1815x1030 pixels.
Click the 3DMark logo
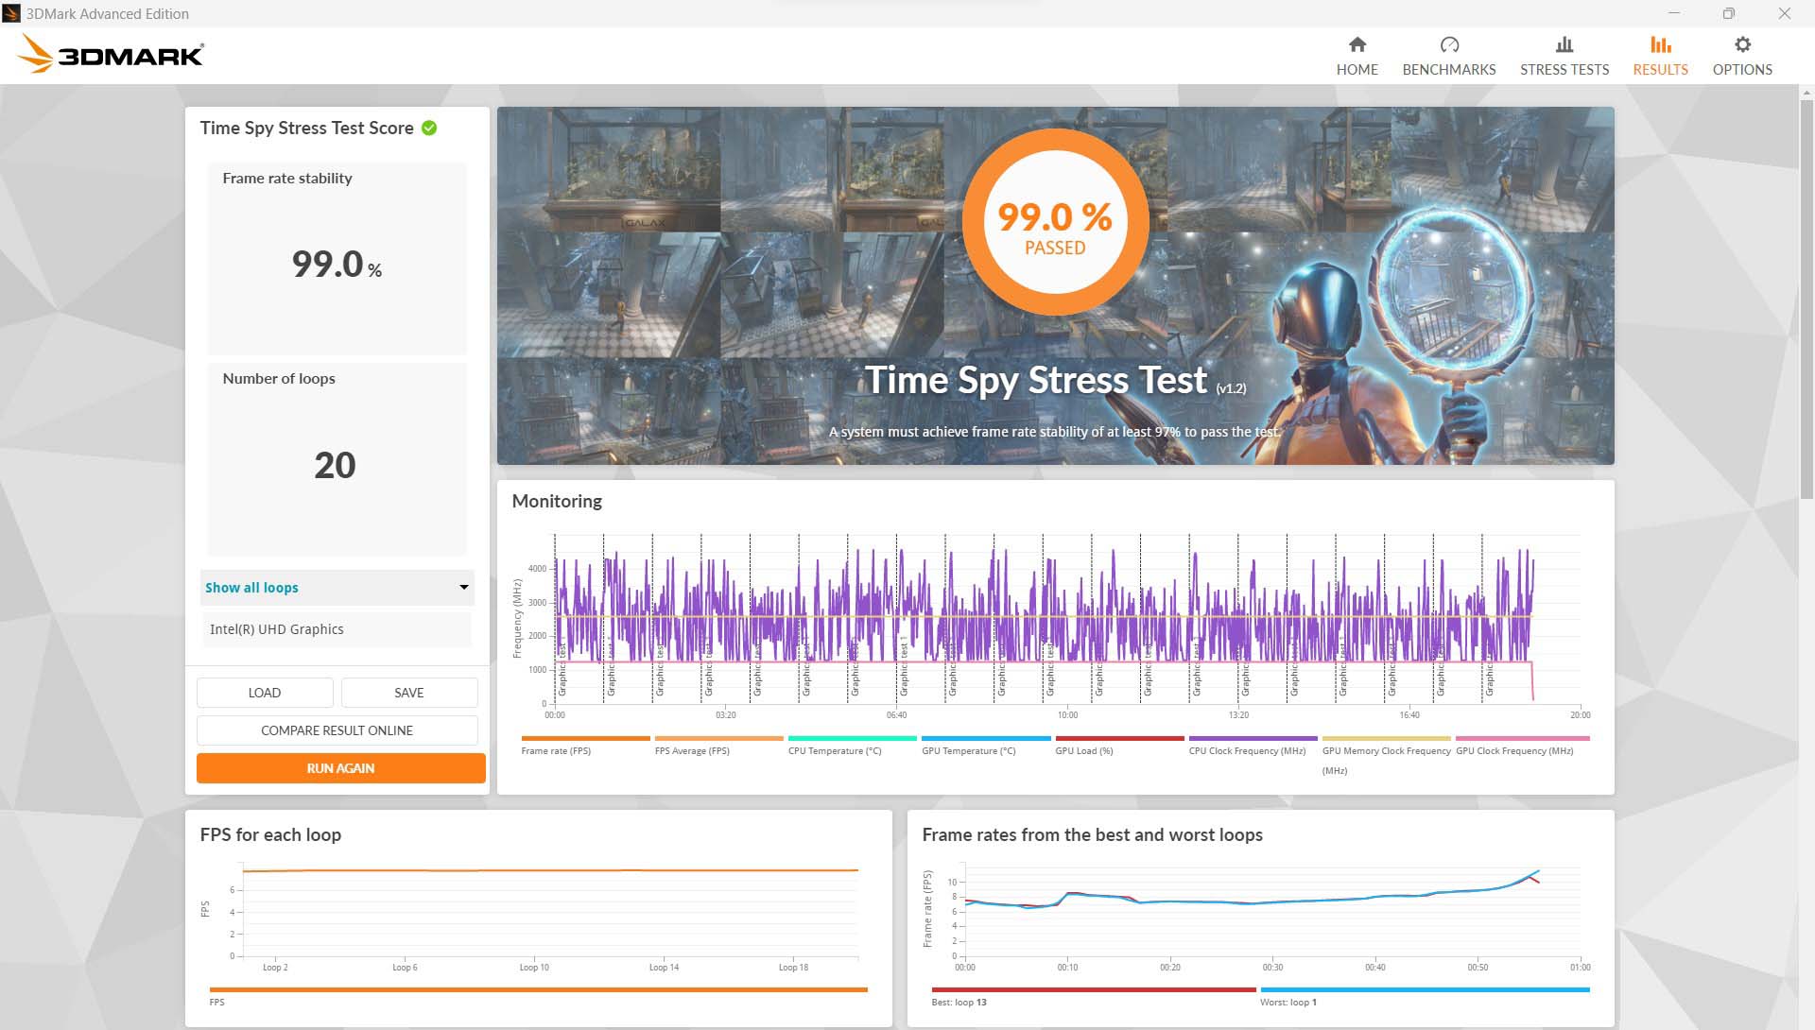[x=111, y=54]
